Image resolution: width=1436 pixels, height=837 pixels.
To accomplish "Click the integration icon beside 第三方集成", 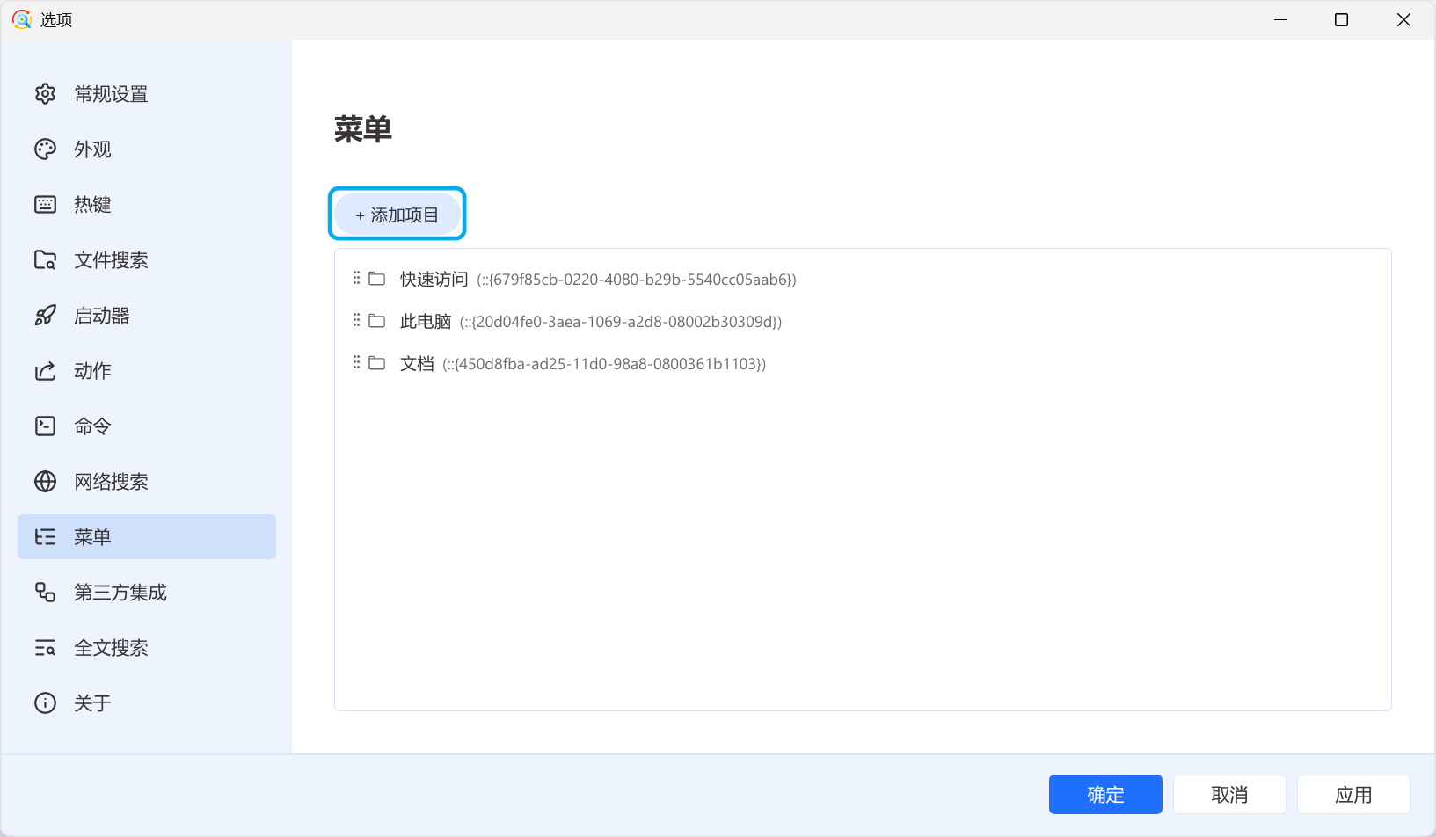I will pos(45,593).
